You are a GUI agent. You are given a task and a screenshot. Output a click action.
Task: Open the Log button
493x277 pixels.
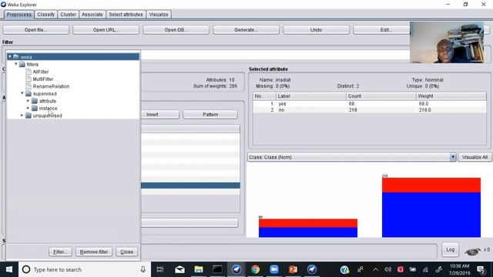(450, 249)
